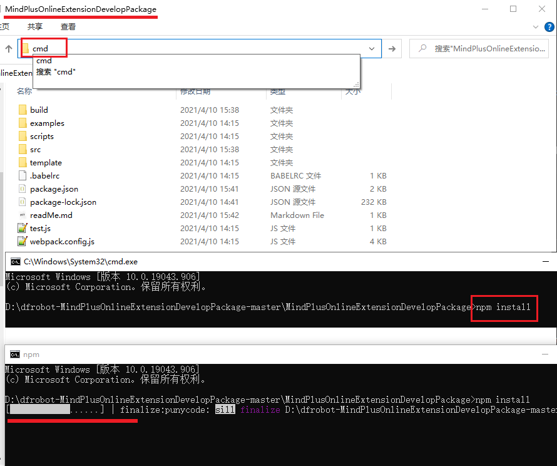Select the .babelrc file name
557x466 pixels.
[x=45, y=175]
